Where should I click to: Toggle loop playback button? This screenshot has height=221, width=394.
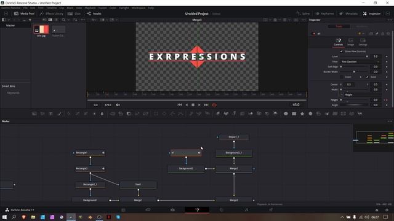click(x=214, y=105)
